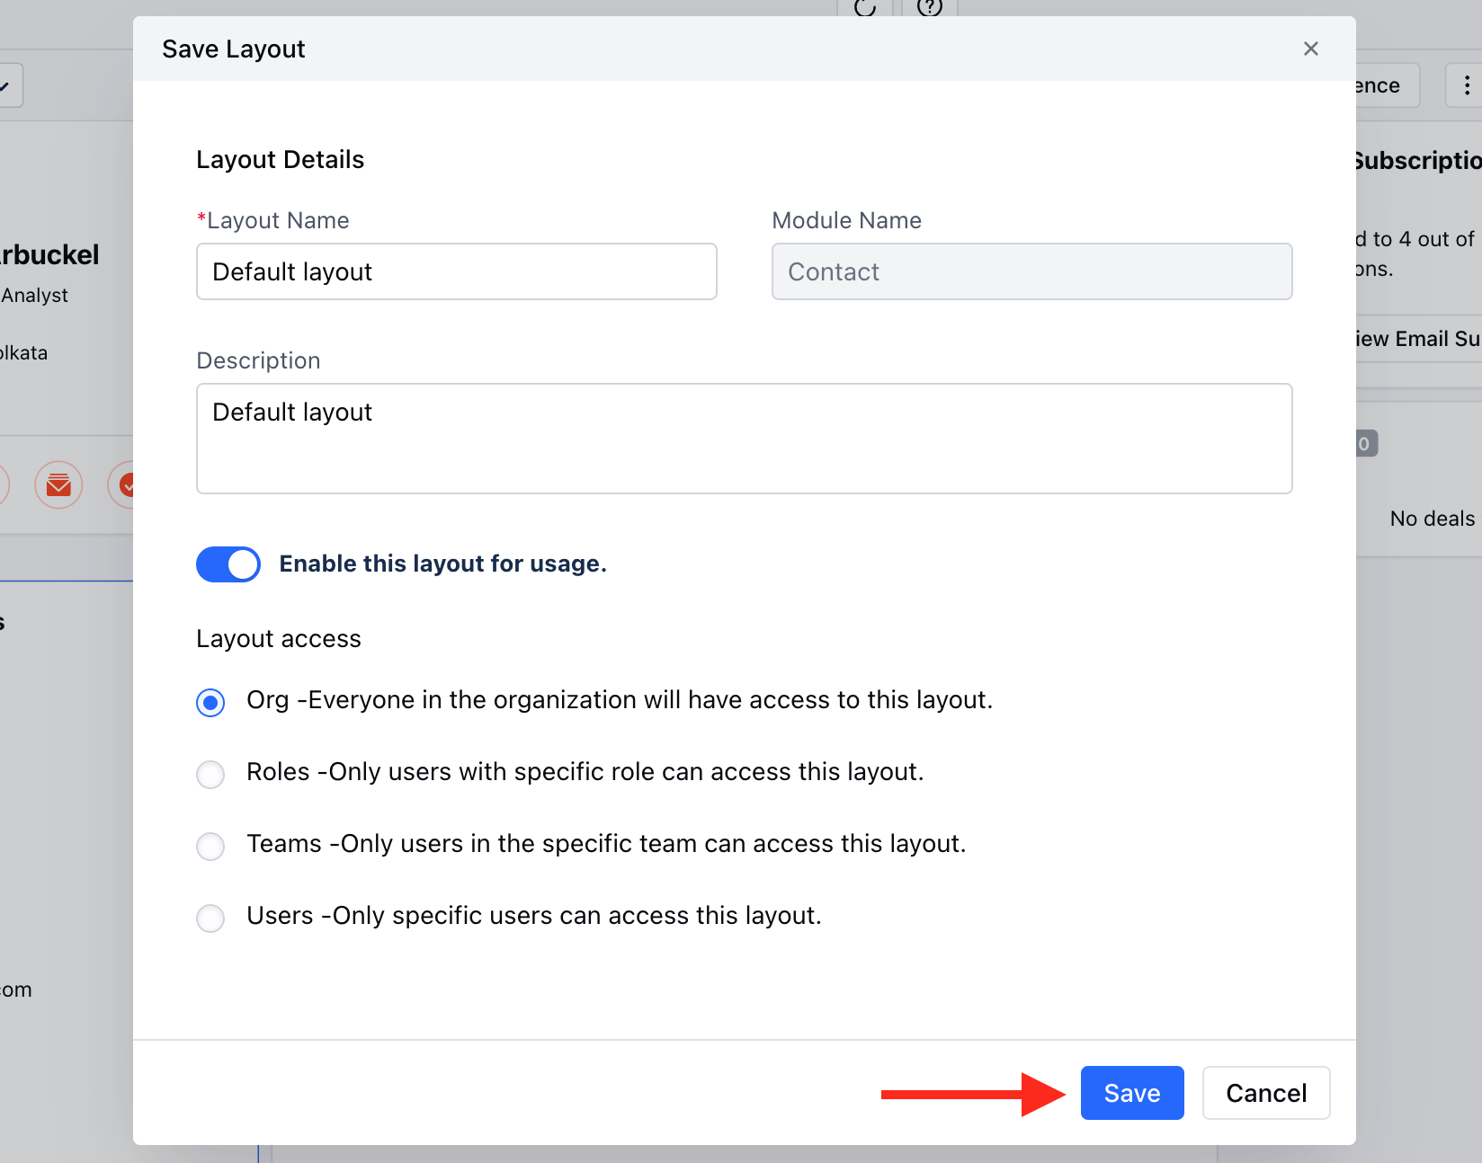The height and width of the screenshot is (1163, 1482).
Task: Open the three-dot more options menu behind dialog
Action: coord(1466,85)
